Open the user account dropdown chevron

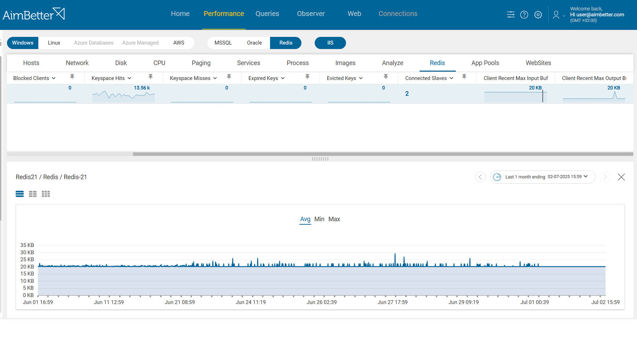[564, 16]
